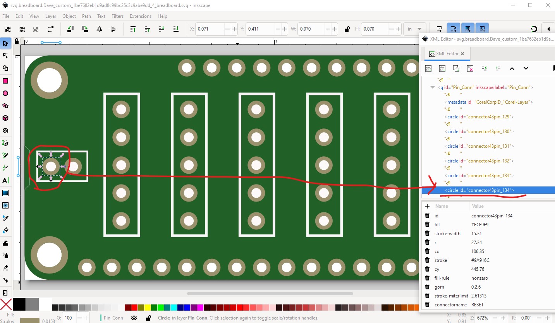Toggle Pin_Conn layer lock in status bar

(148, 318)
